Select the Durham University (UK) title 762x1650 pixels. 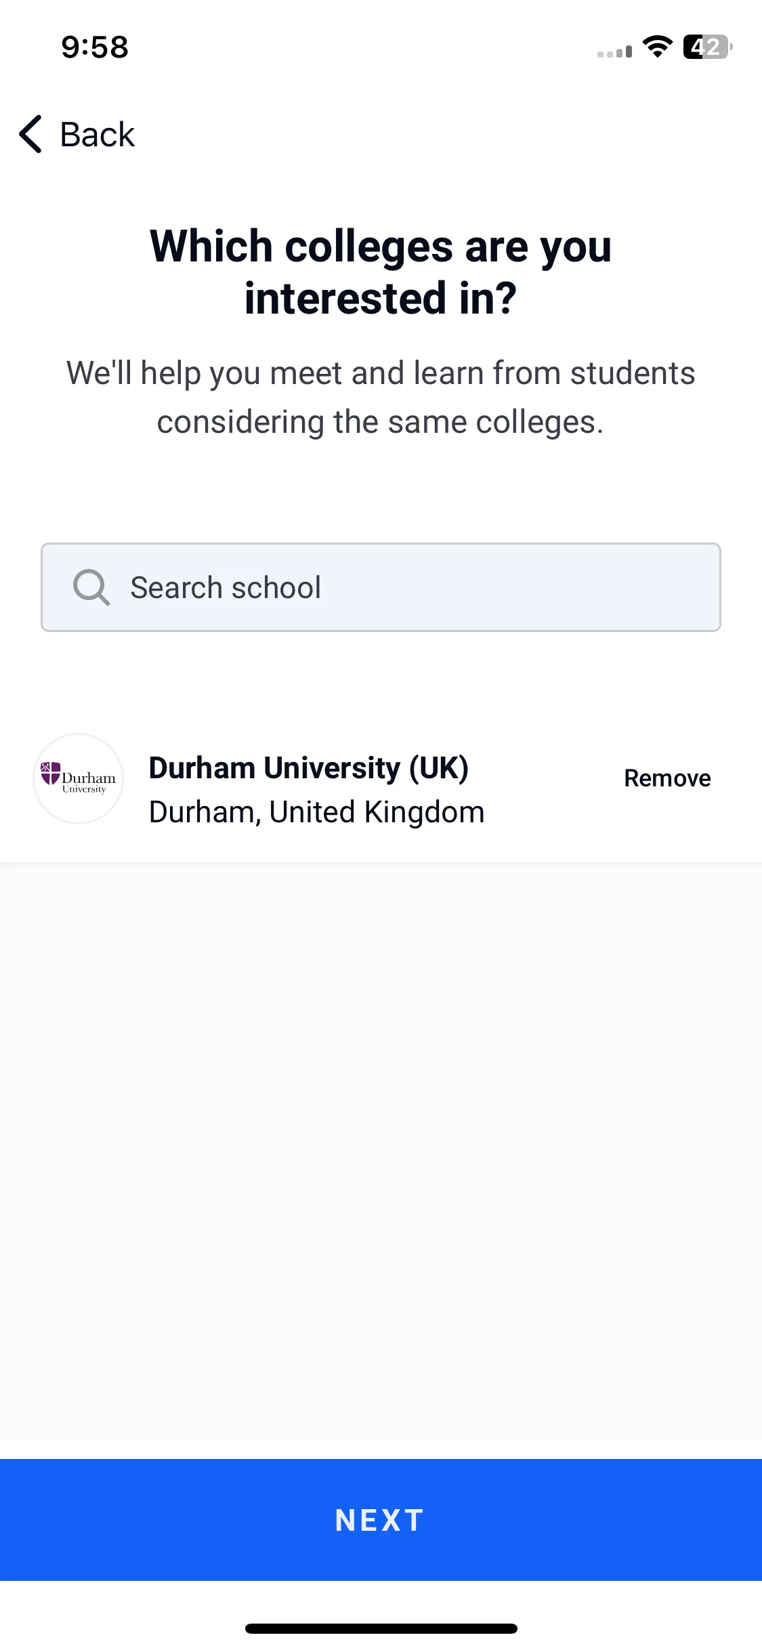click(x=309, y=768)
